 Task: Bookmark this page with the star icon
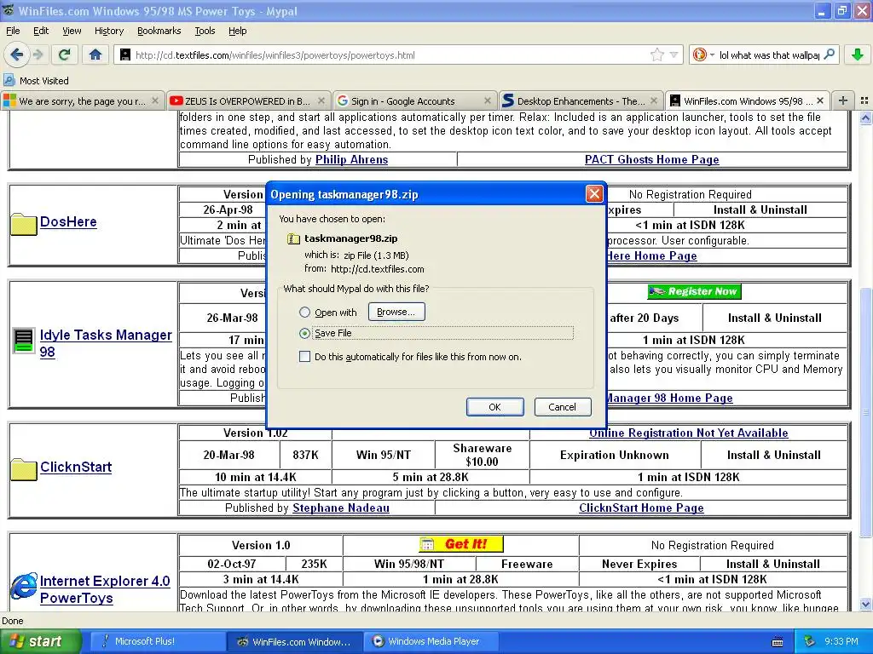[657, 54]
